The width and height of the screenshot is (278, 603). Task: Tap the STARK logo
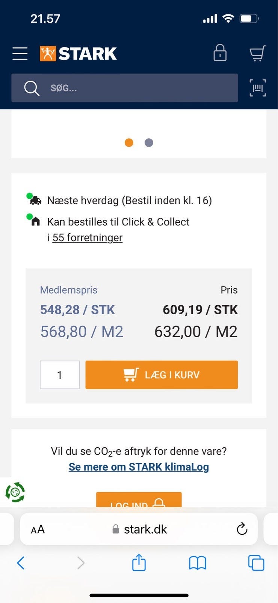click(78, 54)
